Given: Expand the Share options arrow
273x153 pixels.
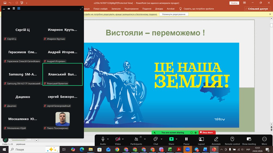Looking at the screenshot, I should pyautogui.click(x=177, y=139).
